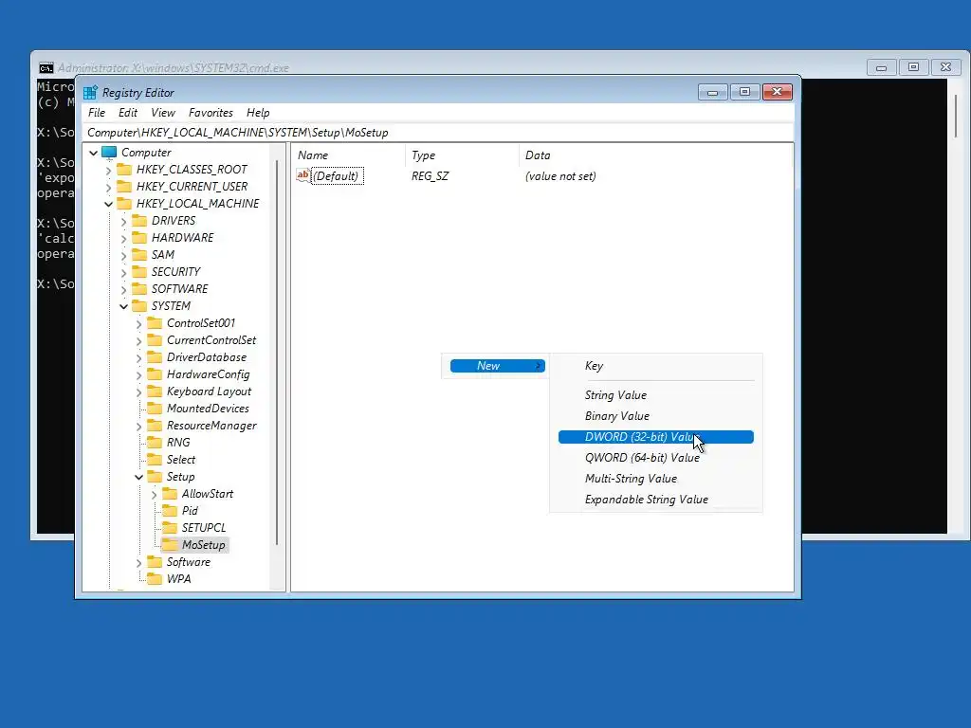Click the HardwareConfig folder icon
The width and height of the screenshot is (971, 728).
coord(155,374)
